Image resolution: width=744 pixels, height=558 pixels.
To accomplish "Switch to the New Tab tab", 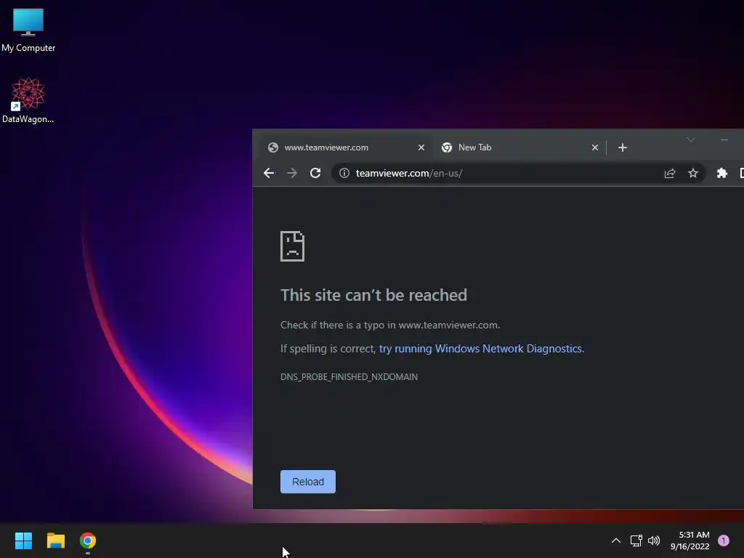I will tap(519, 147).
